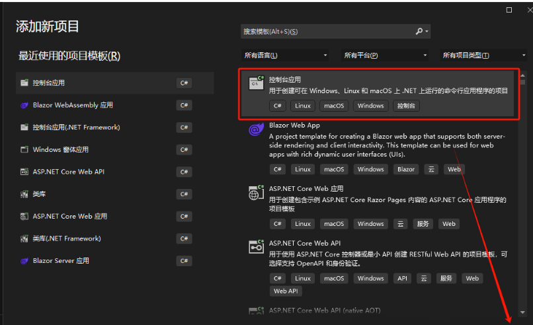The height and width of the screenshot is (325, 533).
Task: Select recent template Windows 窗体应用
Action: (114, 150)
